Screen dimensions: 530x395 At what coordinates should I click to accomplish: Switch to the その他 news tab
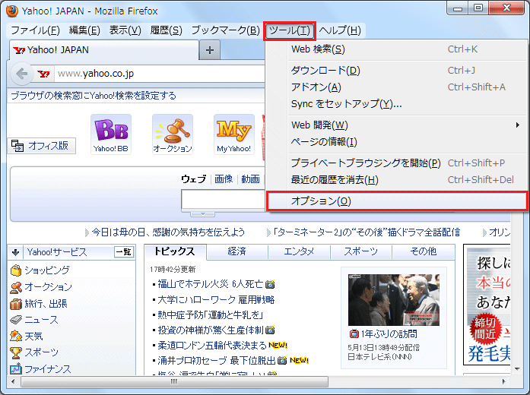point(423,251)
